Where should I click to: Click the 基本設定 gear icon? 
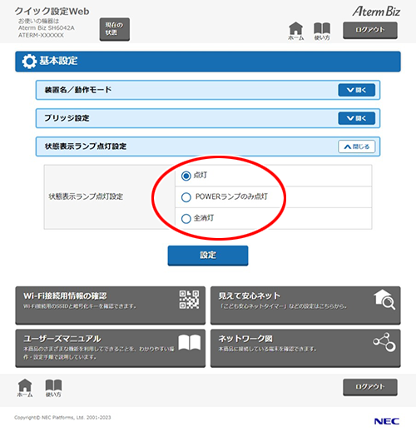click(29, 61)
